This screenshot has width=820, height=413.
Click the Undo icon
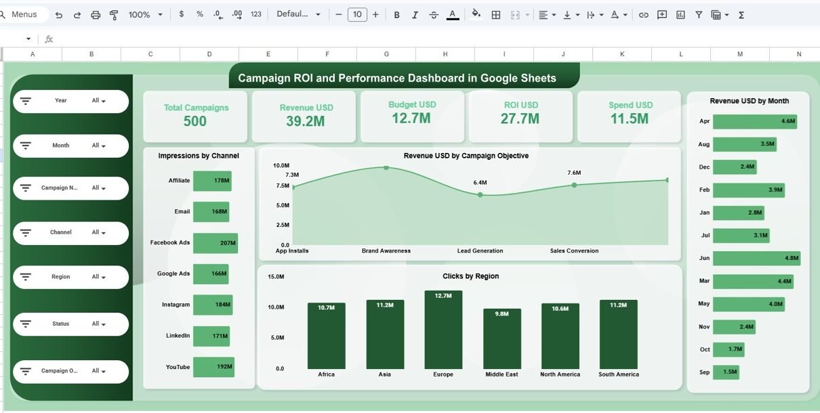[x=59, y=15]
